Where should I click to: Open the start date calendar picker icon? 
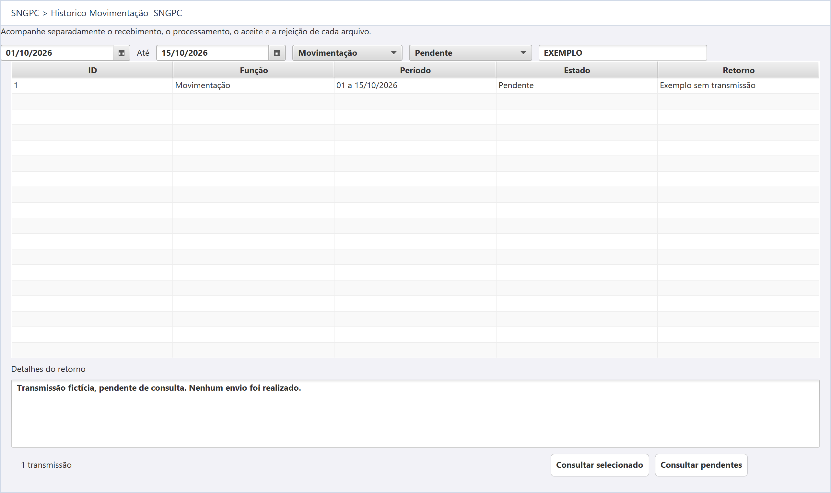121,53
